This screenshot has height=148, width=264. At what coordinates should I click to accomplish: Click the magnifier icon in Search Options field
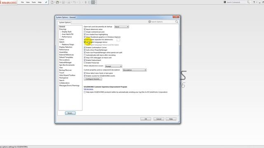177,22
